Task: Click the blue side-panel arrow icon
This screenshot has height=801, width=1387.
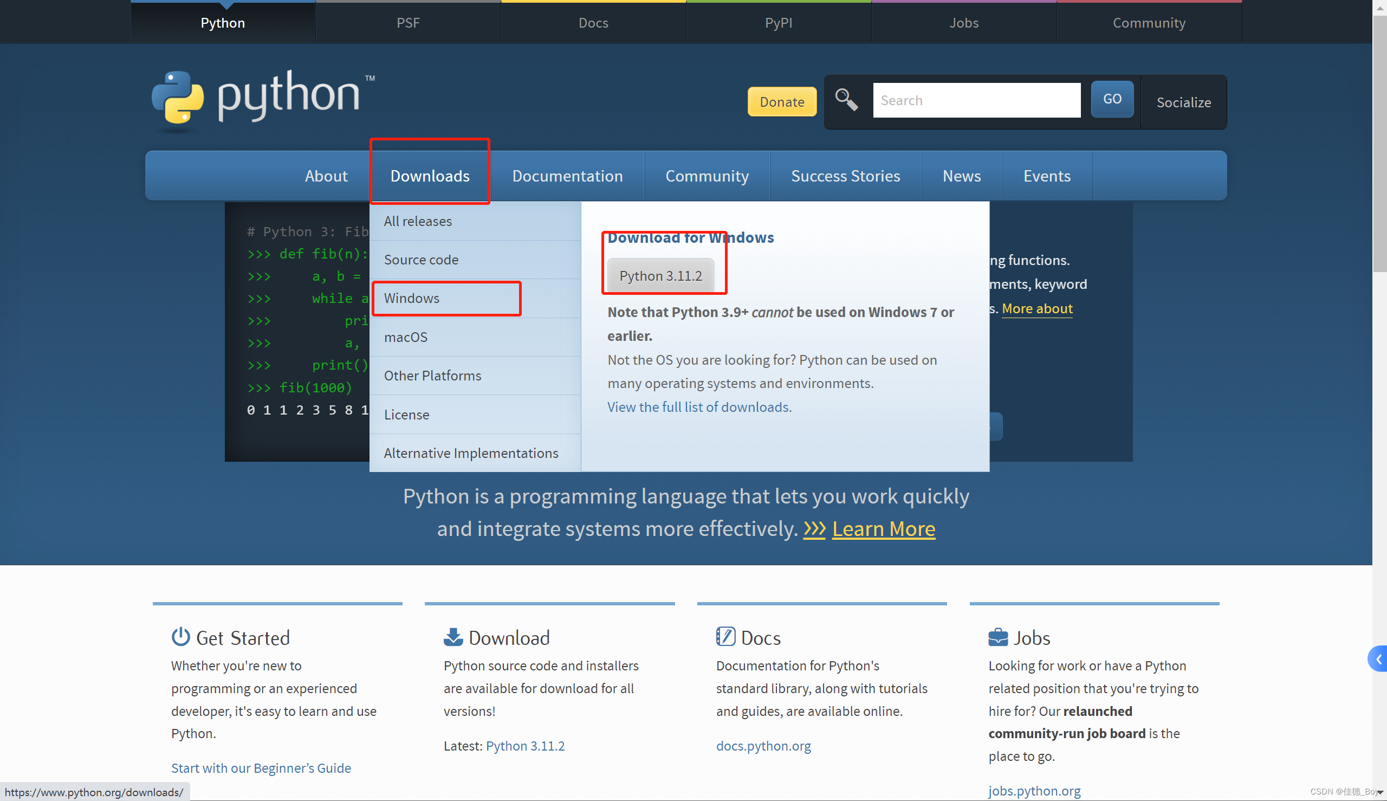Action: coord(1378,659)
